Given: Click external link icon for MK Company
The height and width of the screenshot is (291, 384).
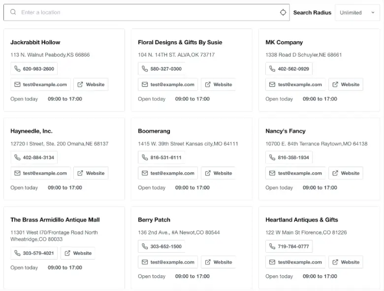Looking at the screenshot, I should pos(335,85).
